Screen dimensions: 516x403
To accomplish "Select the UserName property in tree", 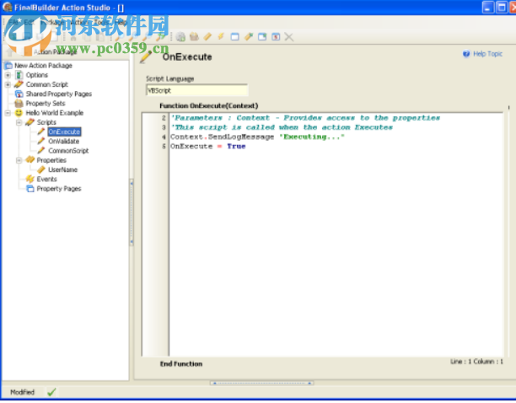I will click(x=63, y=169).
